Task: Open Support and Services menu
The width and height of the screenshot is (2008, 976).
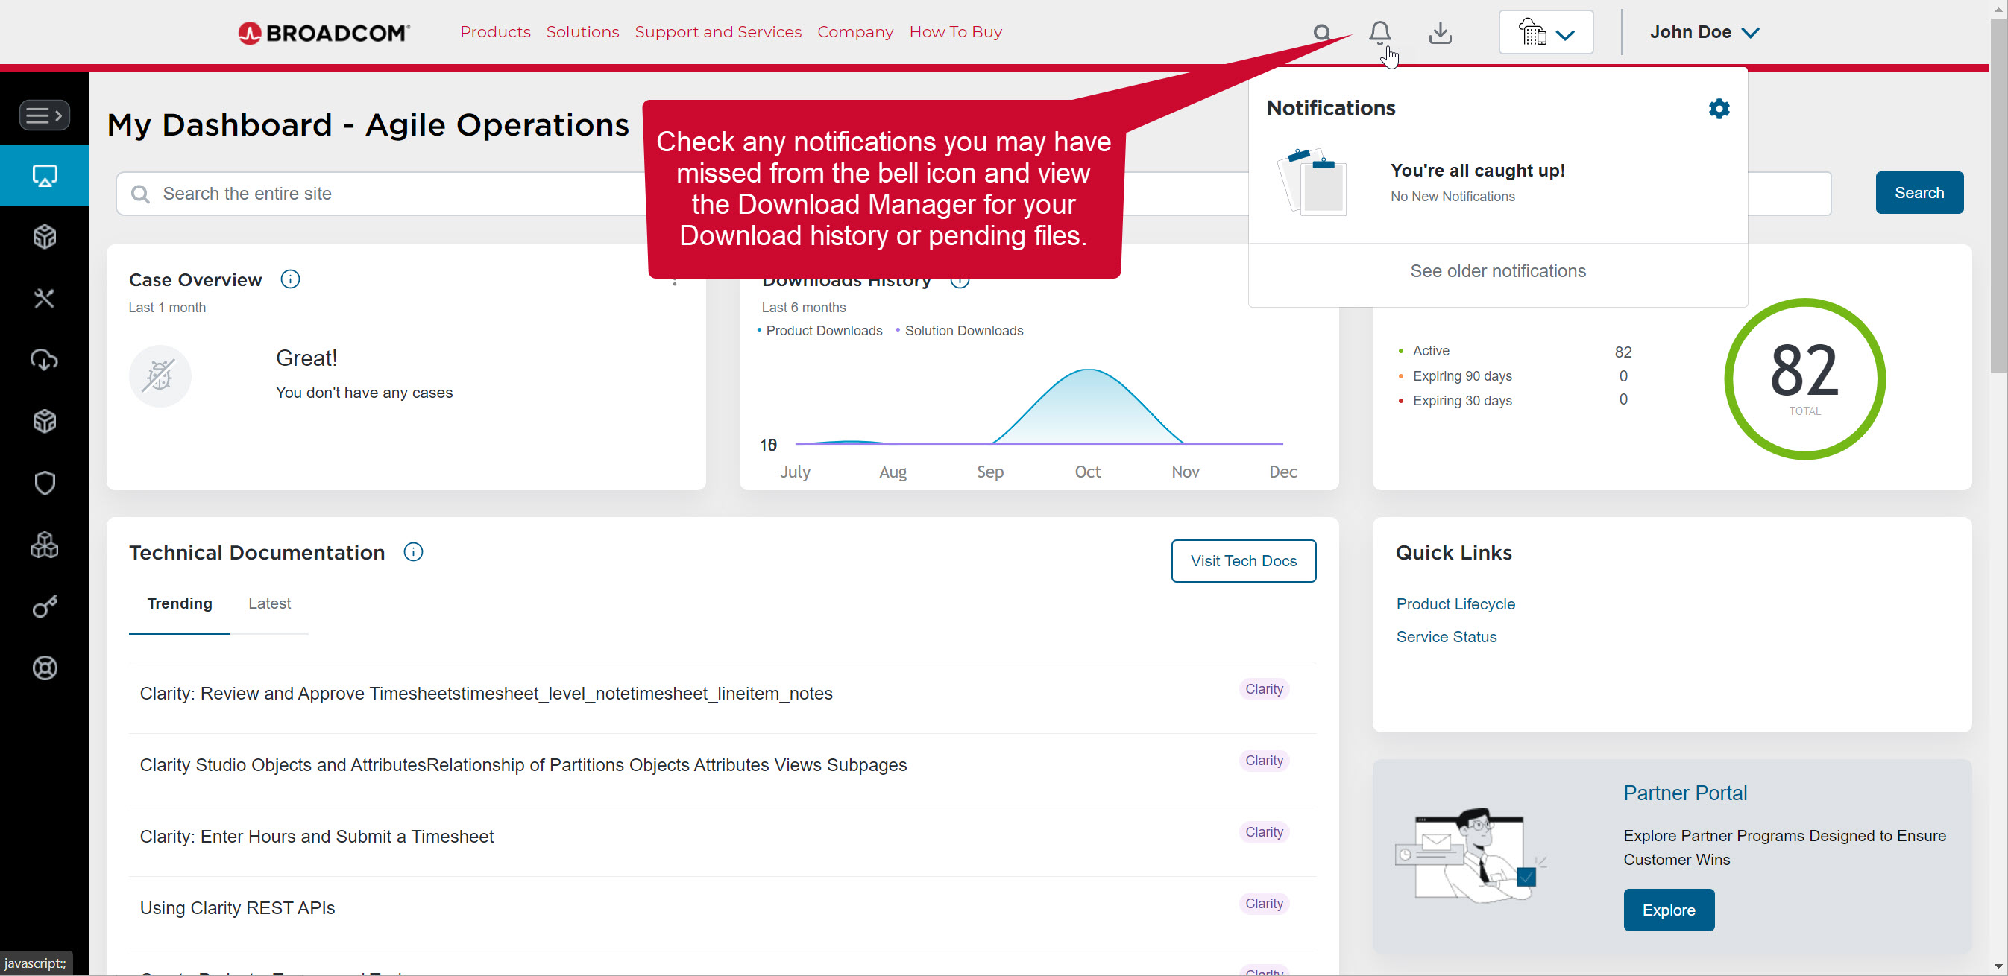Action: pos(717,32)
